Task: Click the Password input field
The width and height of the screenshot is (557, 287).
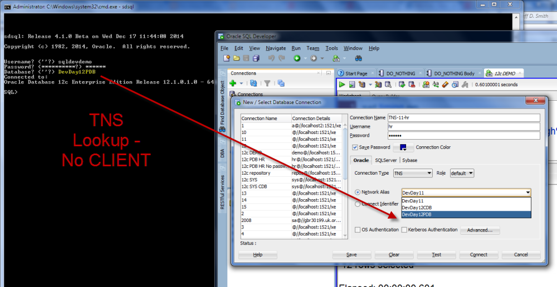Action: [464, 136]
